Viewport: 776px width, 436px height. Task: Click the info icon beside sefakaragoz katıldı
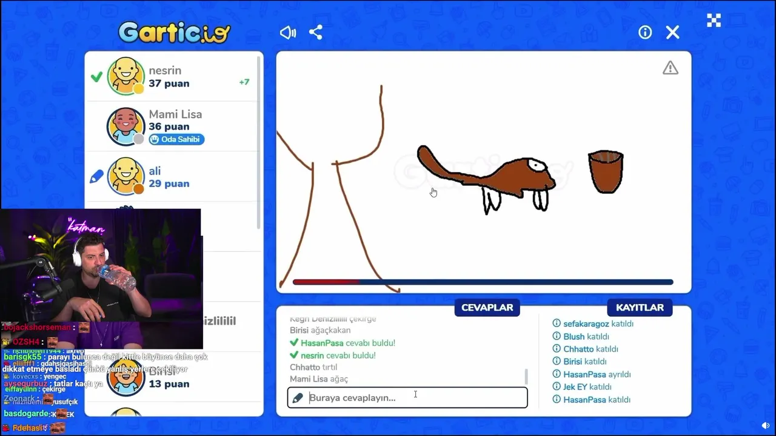pyautogui.click(x=557, y=324)
